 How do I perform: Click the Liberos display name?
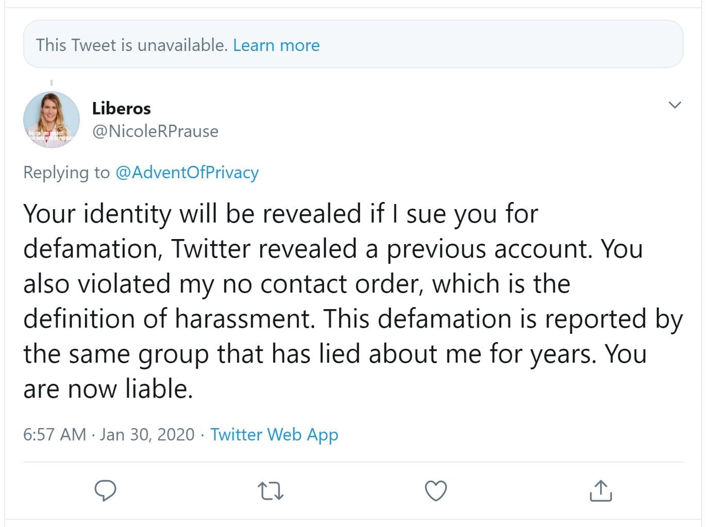(121, 108)
